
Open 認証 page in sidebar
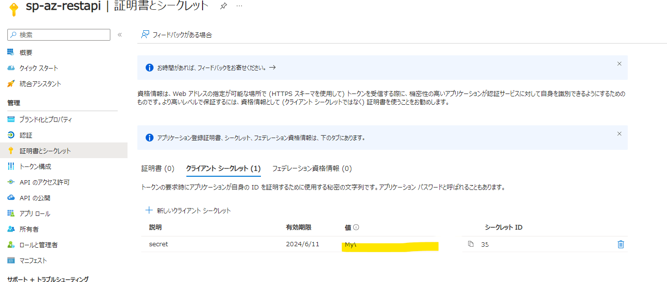point(26,135)
